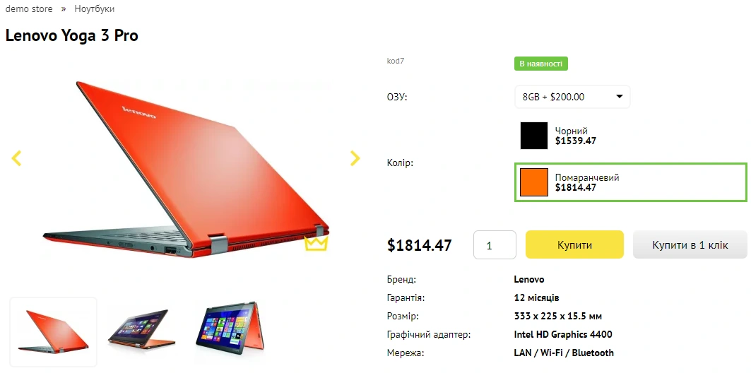The width and height of the screenshot is (751, 378).
Task: Advance to next product image with right arrow
Action: [x=355, y=158]
